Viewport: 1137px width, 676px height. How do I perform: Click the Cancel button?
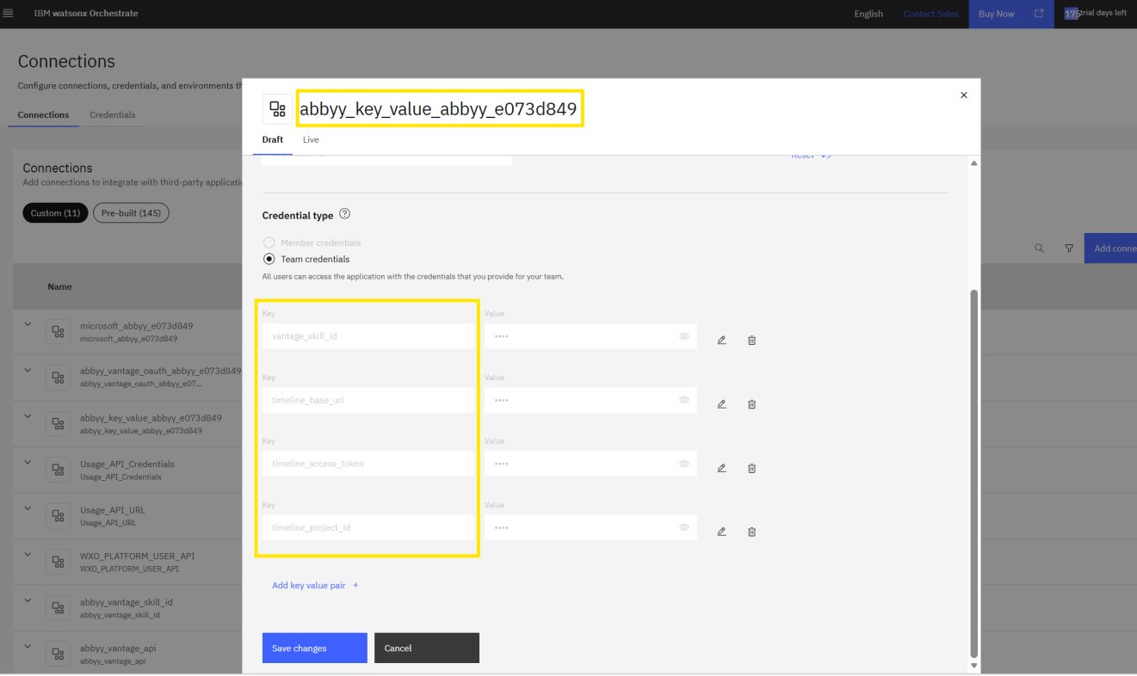tap(427, 648)
